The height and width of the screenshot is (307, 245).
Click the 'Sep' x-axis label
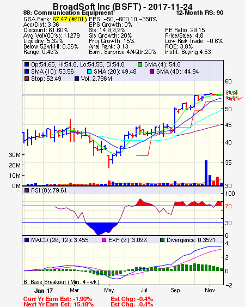[x=175, y=290]
